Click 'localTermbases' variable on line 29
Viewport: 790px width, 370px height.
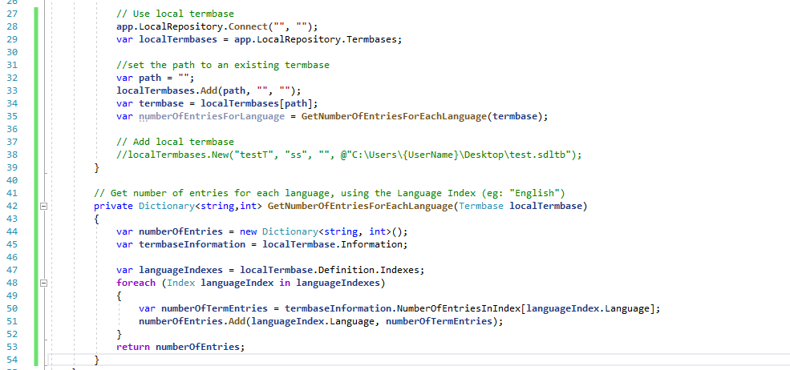tap(178, 39)
